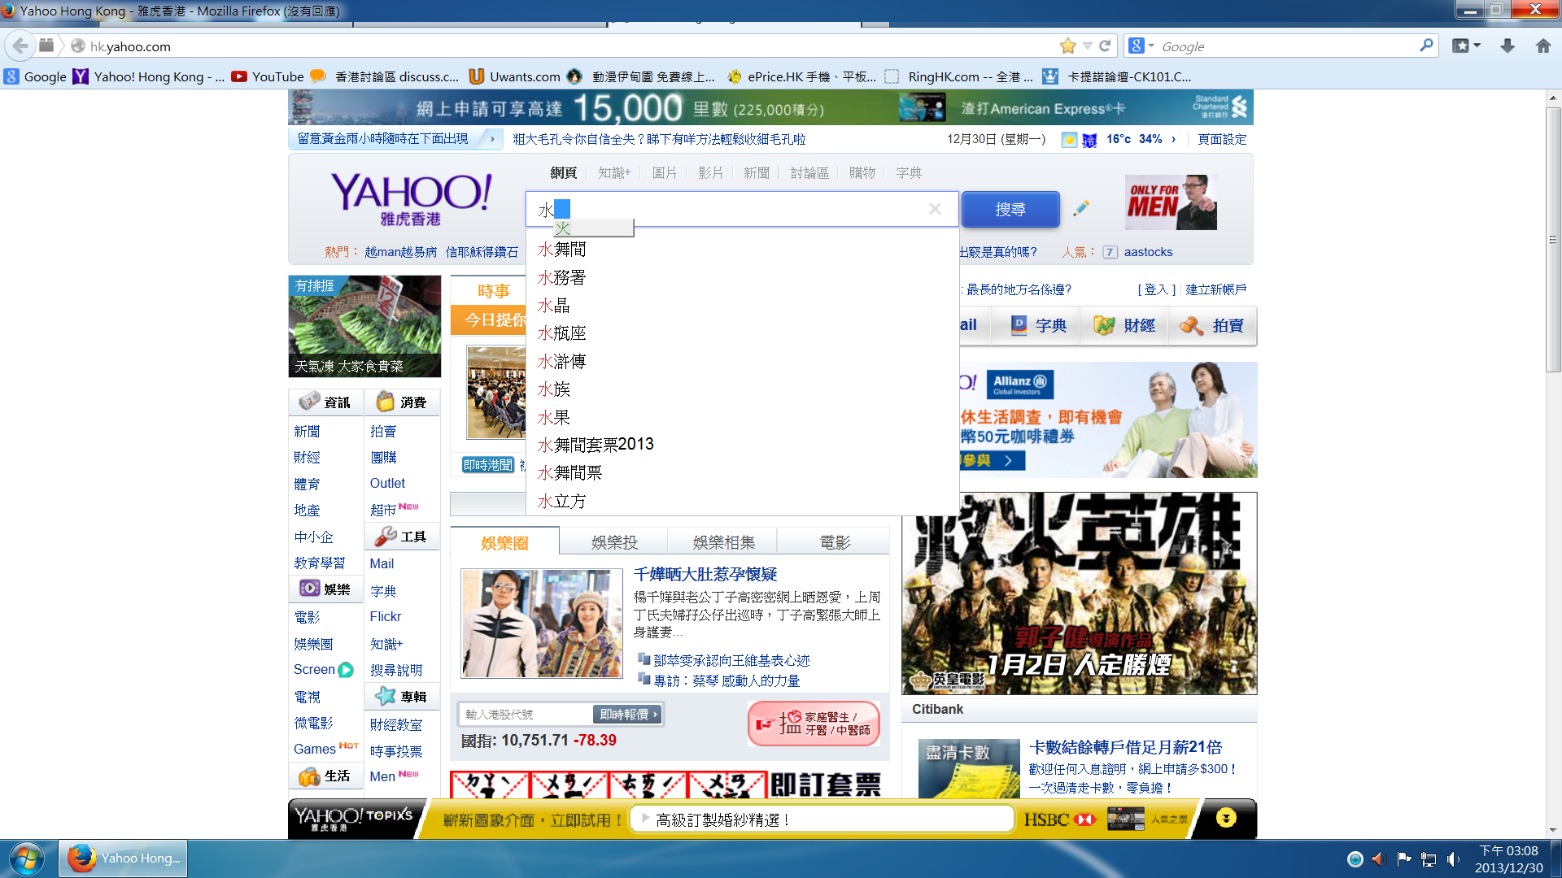The height and width of the screenshot is (878, 1562).
Task: Select the 影片 search tab
Action: (x=710, y=173)
